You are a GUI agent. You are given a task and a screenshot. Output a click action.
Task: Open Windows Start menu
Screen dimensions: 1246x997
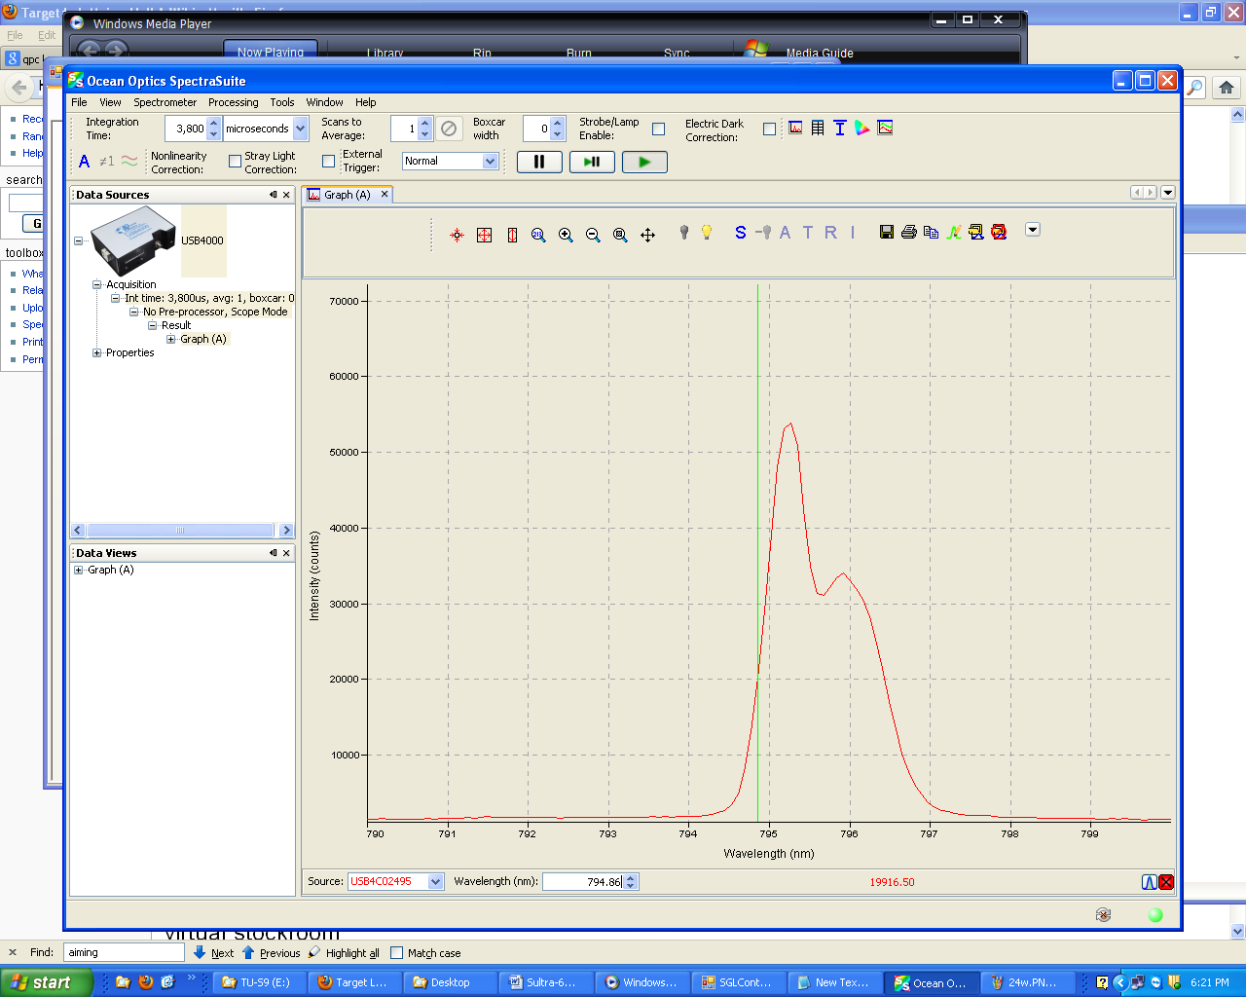47,982
